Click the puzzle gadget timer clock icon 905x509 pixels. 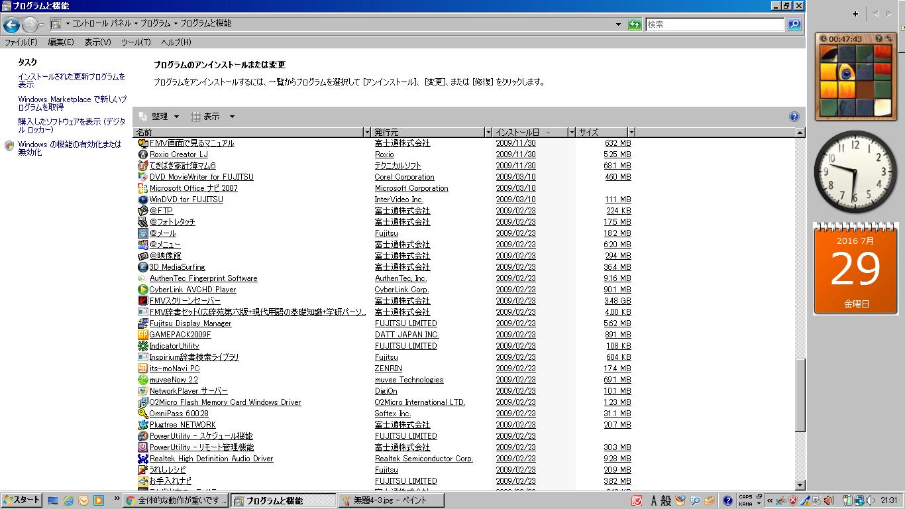[x=824, y=39]
